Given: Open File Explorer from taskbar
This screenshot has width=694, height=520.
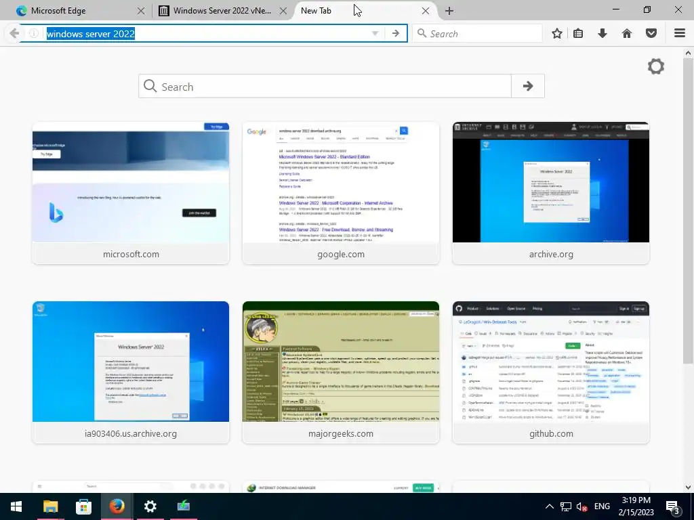Looking at the screenshot, I should tap(50, 506).
